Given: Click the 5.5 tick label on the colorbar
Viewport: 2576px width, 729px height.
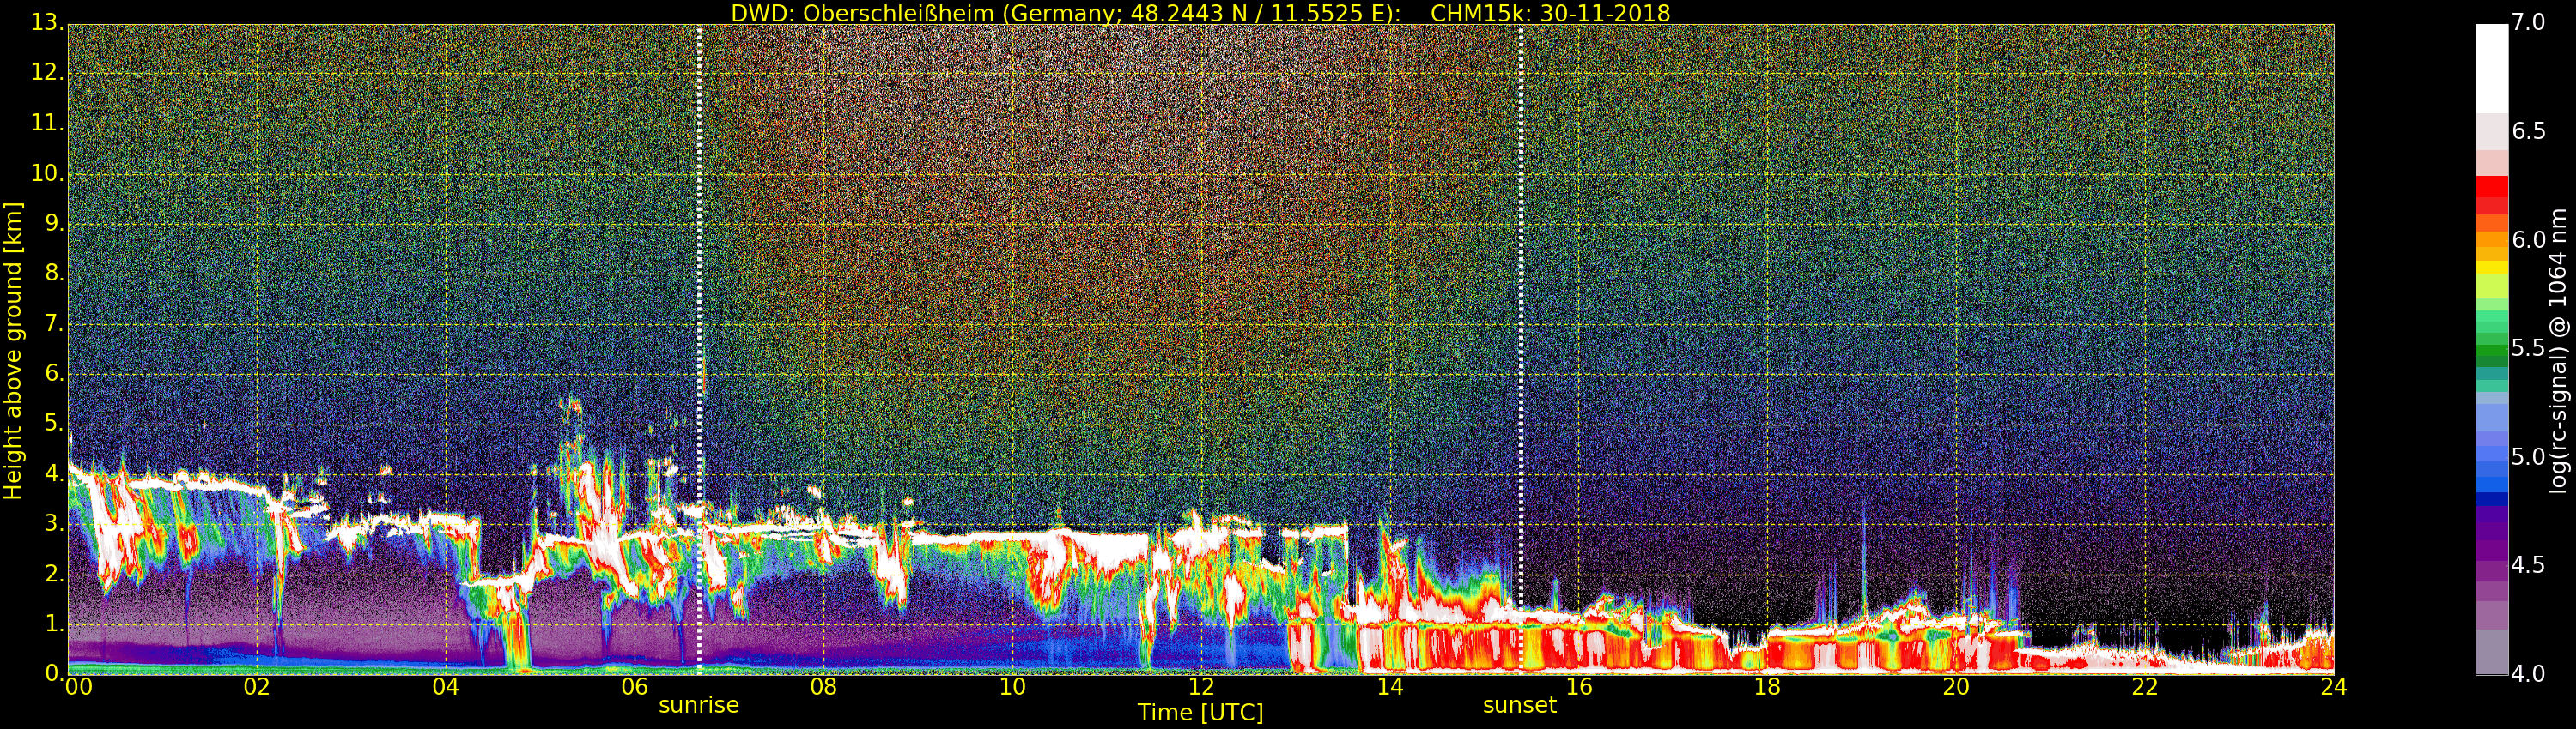Looking at the screenshot, I should click(x=2529, y=348).
